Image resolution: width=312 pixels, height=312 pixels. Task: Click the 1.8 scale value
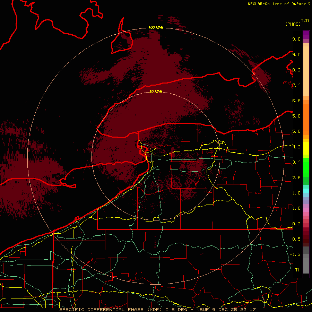296,193
